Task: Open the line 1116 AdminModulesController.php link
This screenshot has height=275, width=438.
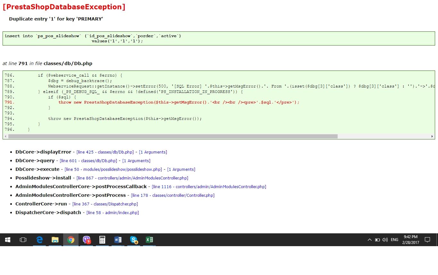Action: tap(209, 187)
